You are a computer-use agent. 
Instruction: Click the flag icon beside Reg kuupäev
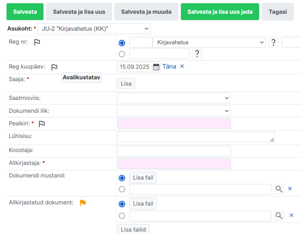[x=54, y=67]
